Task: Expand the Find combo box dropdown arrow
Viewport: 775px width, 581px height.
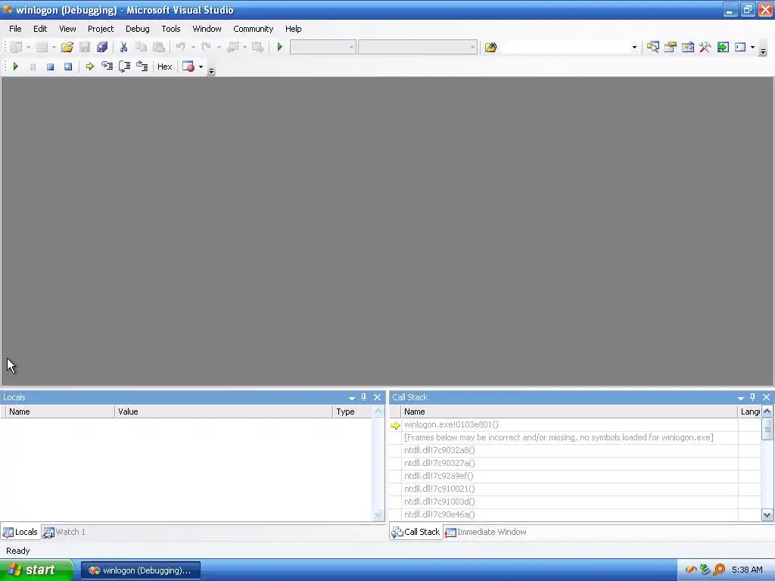Action: pyautogui.click(x=634, y=48)
